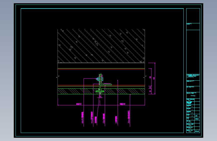Screen dimensions: 217x141
Task: Click the concrete hatch wall section
Action: point(101,46)
